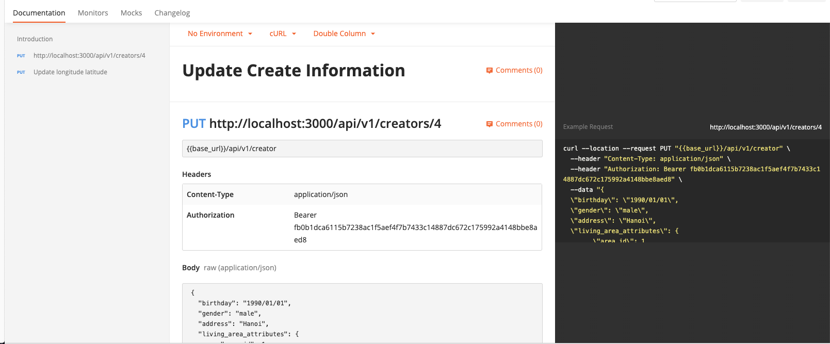Viewport: 830px width, 344px height.
Task: Click the example request URL in dark panel
Action: [x=766, y=127]
